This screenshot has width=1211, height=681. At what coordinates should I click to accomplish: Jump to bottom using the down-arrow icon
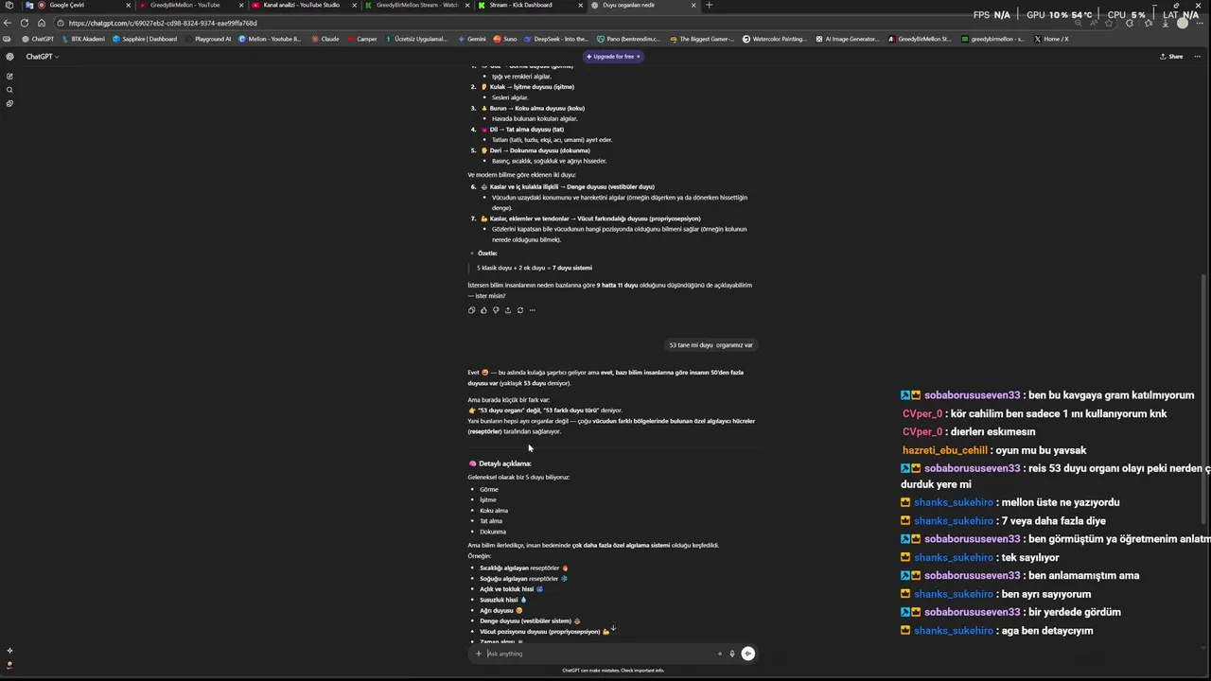point(613,628)
